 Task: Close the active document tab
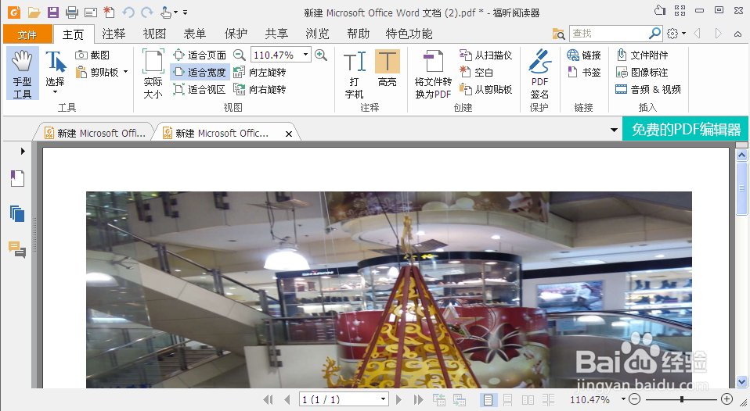pyautogui.click(x=289, y=134)
